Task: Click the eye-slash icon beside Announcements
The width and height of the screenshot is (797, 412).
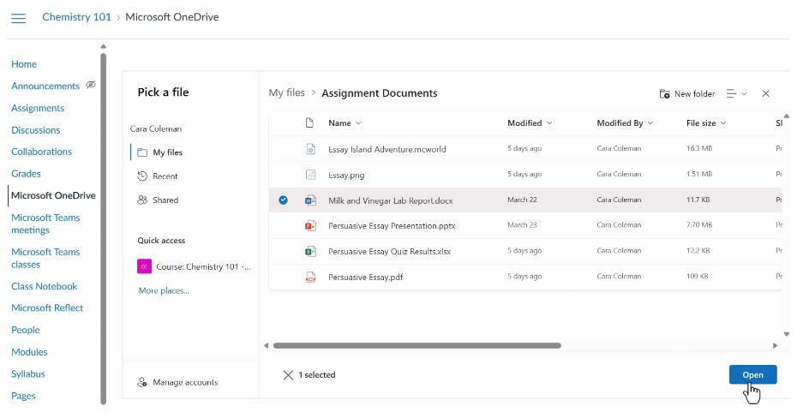Action: [91, 85]
